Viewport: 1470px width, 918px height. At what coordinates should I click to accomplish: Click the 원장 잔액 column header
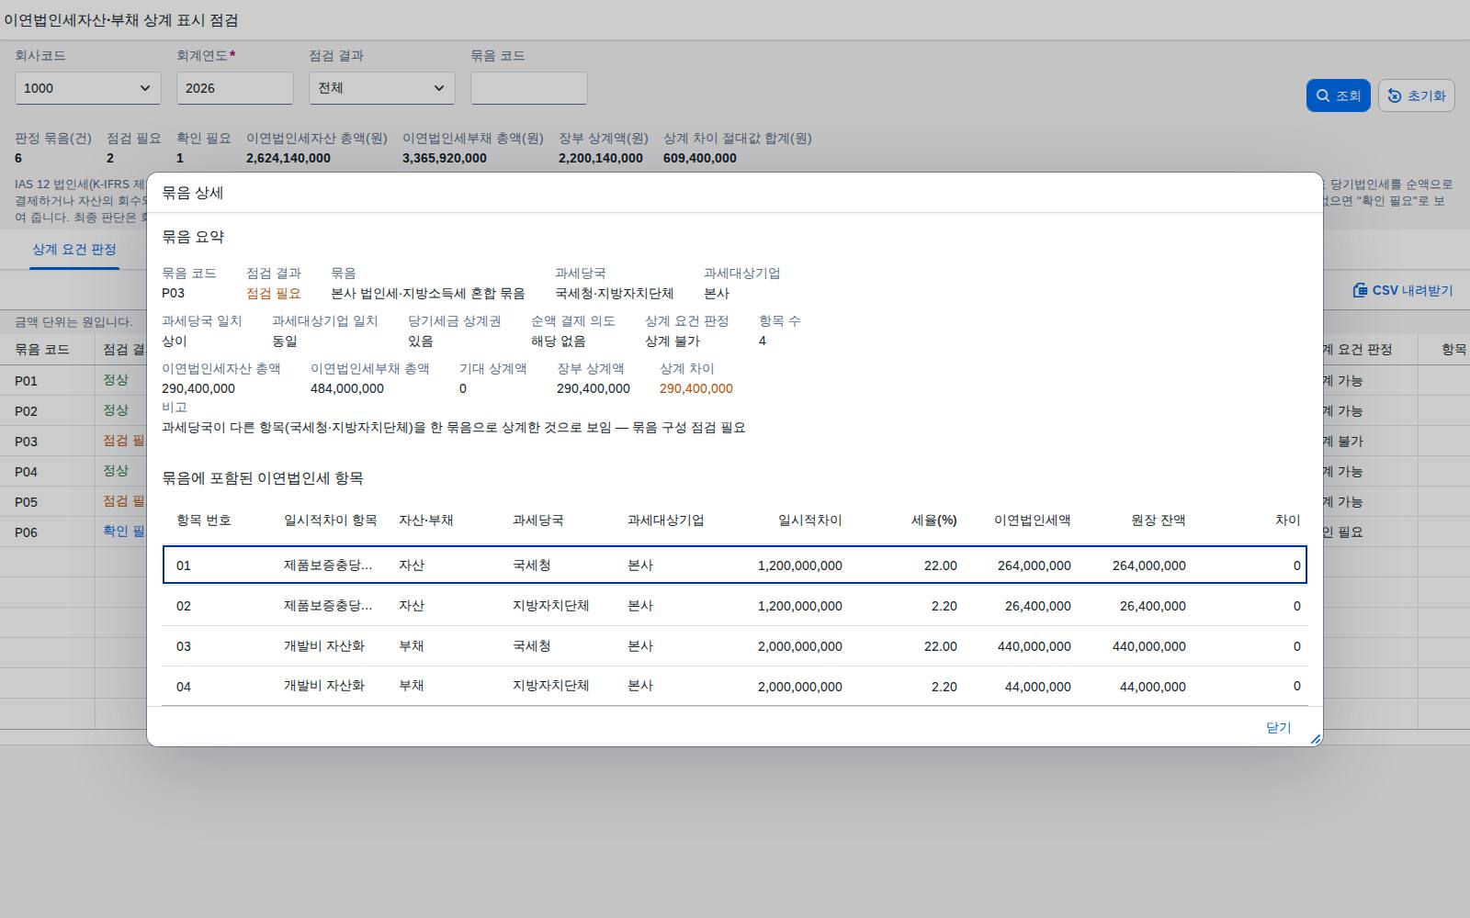click(x=1159, y=521)
